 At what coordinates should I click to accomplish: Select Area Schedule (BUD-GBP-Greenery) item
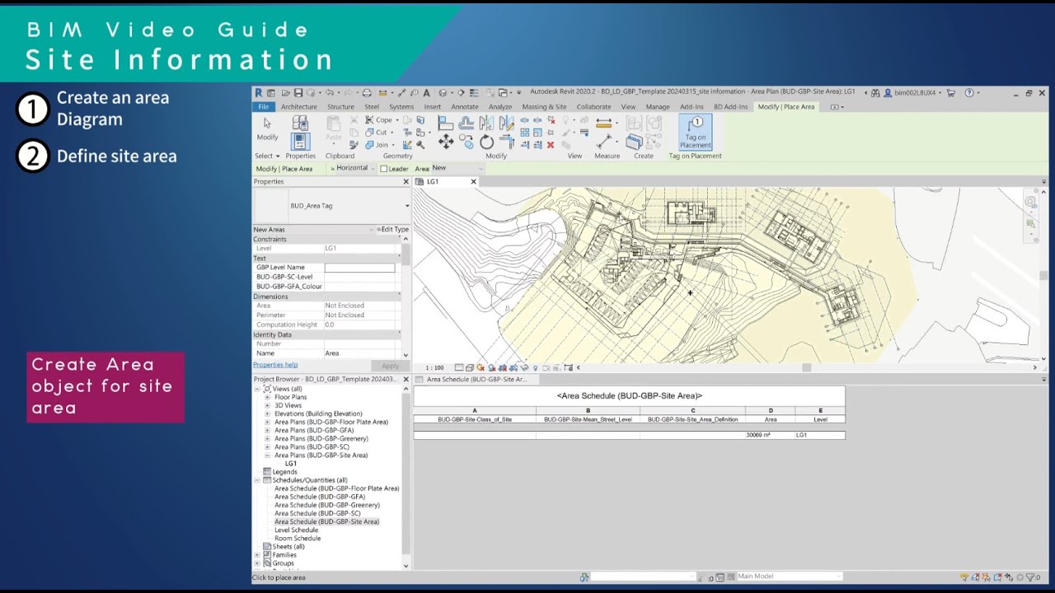[x=327, y=505]
